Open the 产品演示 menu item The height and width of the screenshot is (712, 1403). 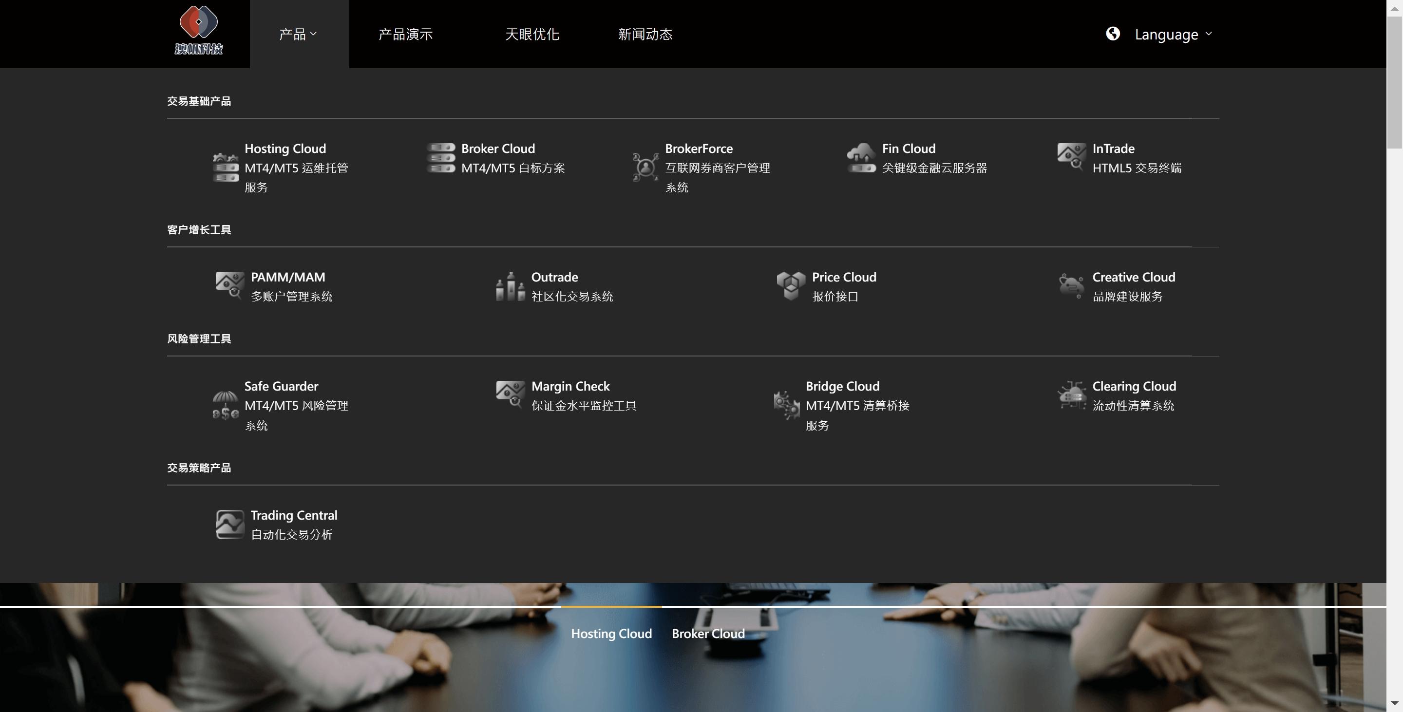[x=406, y=34]
